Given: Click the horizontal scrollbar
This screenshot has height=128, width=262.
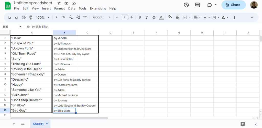Looking at the screenshot, I should click(x=59, y=118).
